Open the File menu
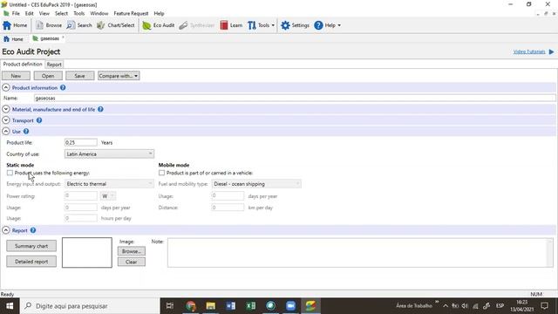This screenshot has width=558, height=314. click(x=16, y=13)
